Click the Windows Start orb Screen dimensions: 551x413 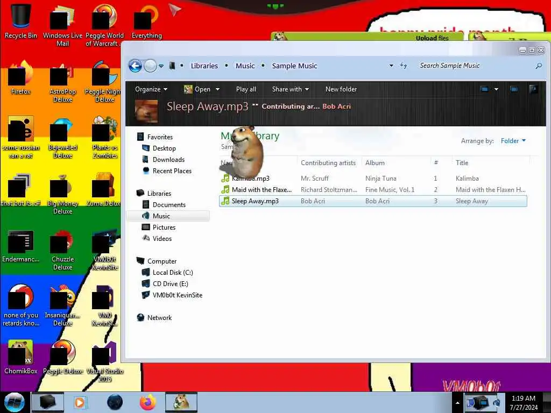(x=14, y=402)
